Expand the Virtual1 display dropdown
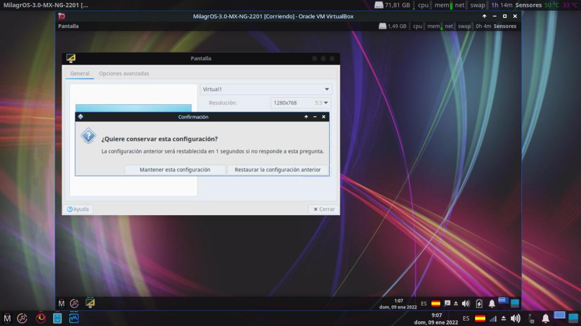 tap(266, 89)
